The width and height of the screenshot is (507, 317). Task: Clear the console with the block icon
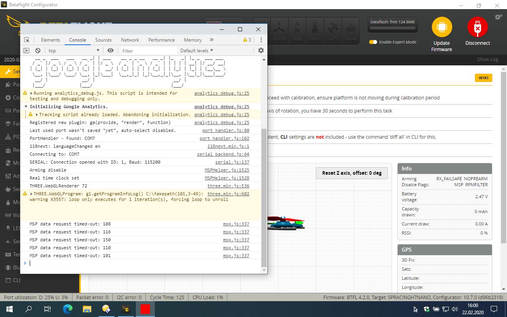tap(38, 50)
